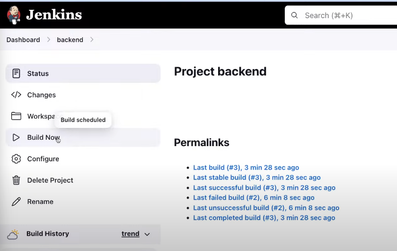Open Last build (#3) permalink

(246, 168)
